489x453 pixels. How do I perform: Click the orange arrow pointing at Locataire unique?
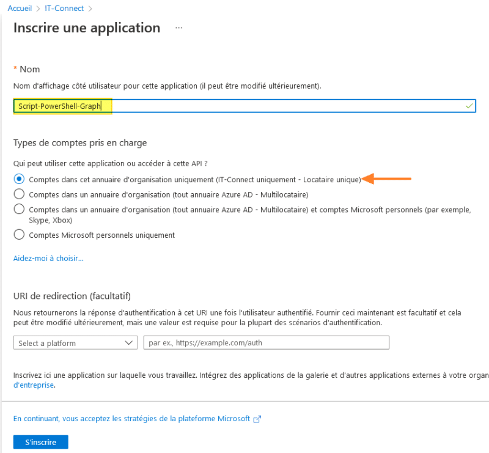pyautogui.click(x=387, y=179)
